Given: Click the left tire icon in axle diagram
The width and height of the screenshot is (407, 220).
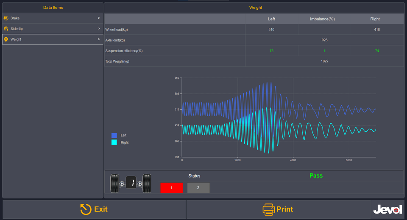Looking at the screenshot, I should coord(115,183).
